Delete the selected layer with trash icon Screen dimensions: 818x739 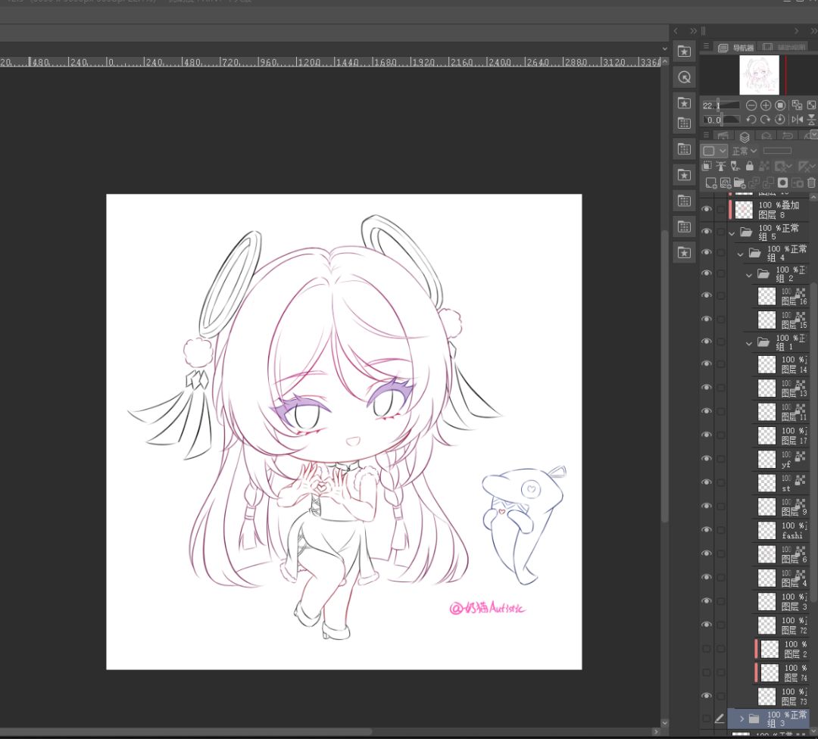tap(811, 183)
